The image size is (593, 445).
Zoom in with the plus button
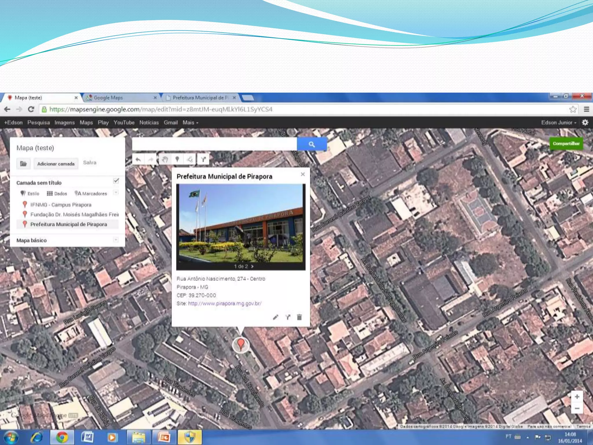[577, 397]
